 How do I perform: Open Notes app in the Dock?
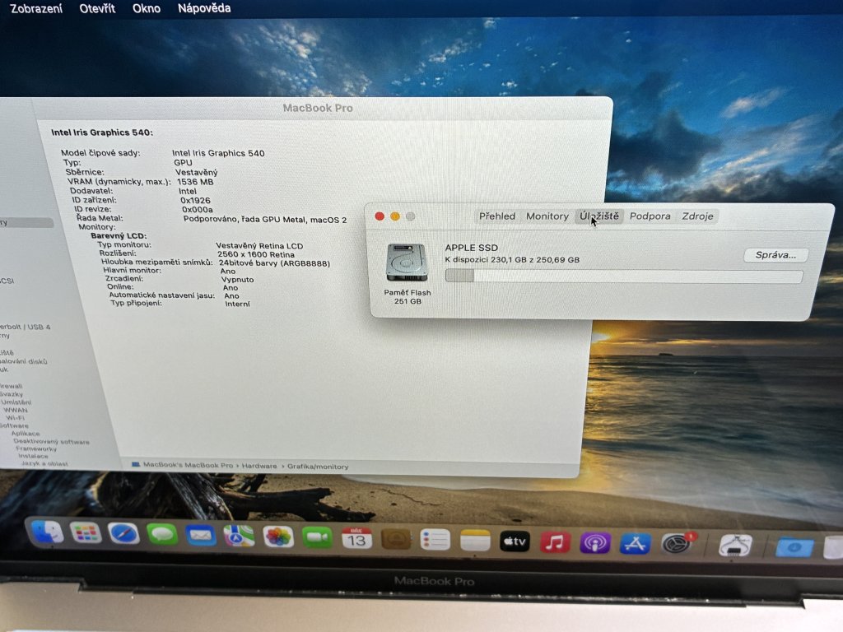point(475,541)
